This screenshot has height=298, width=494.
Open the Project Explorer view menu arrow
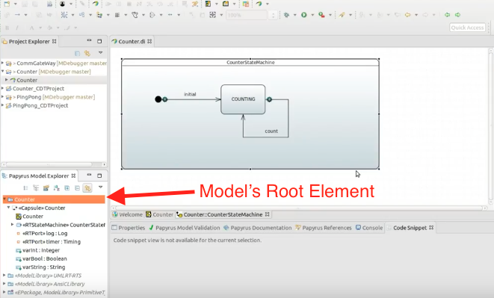100,52
